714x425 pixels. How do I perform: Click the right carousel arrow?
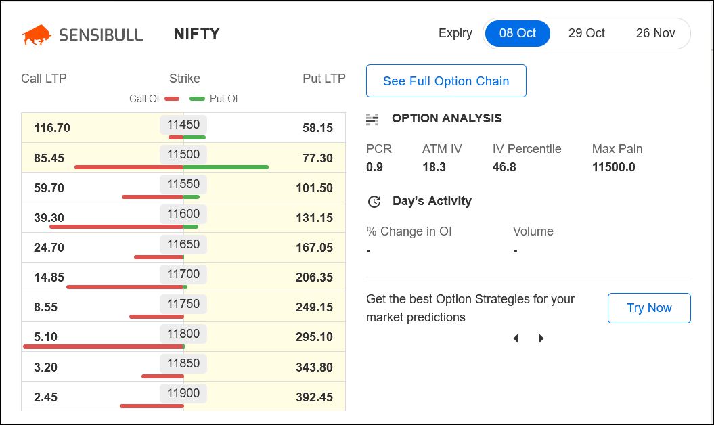coord(541,338)
